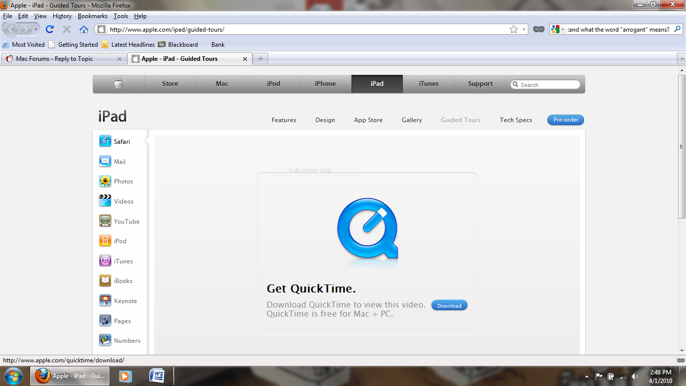Click the Forward arrow button in Firefox
The height and width of the screenshot is (386, 686).
(x=26, y=29)
